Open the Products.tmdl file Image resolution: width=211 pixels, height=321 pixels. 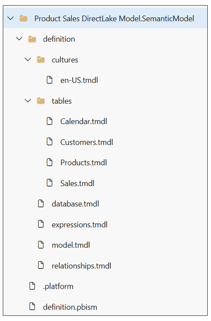click(x=83, y=162)
